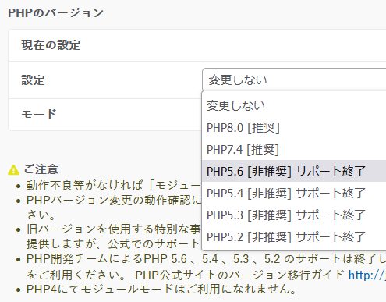Click the note PHP4にてモジュールモードはご利用になれません
The image size is (386, 302).
click(161, 289)
